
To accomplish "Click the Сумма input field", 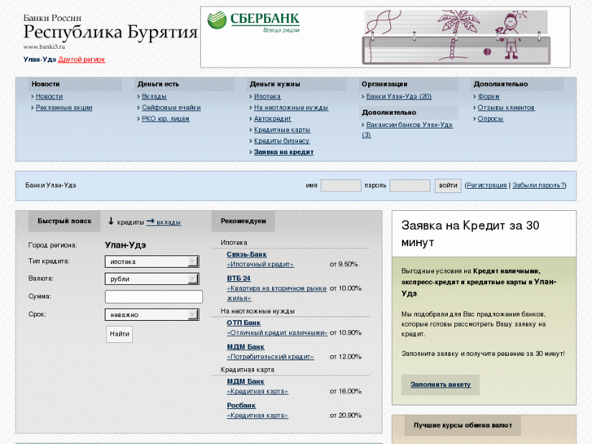I will (x=154, y=297).
